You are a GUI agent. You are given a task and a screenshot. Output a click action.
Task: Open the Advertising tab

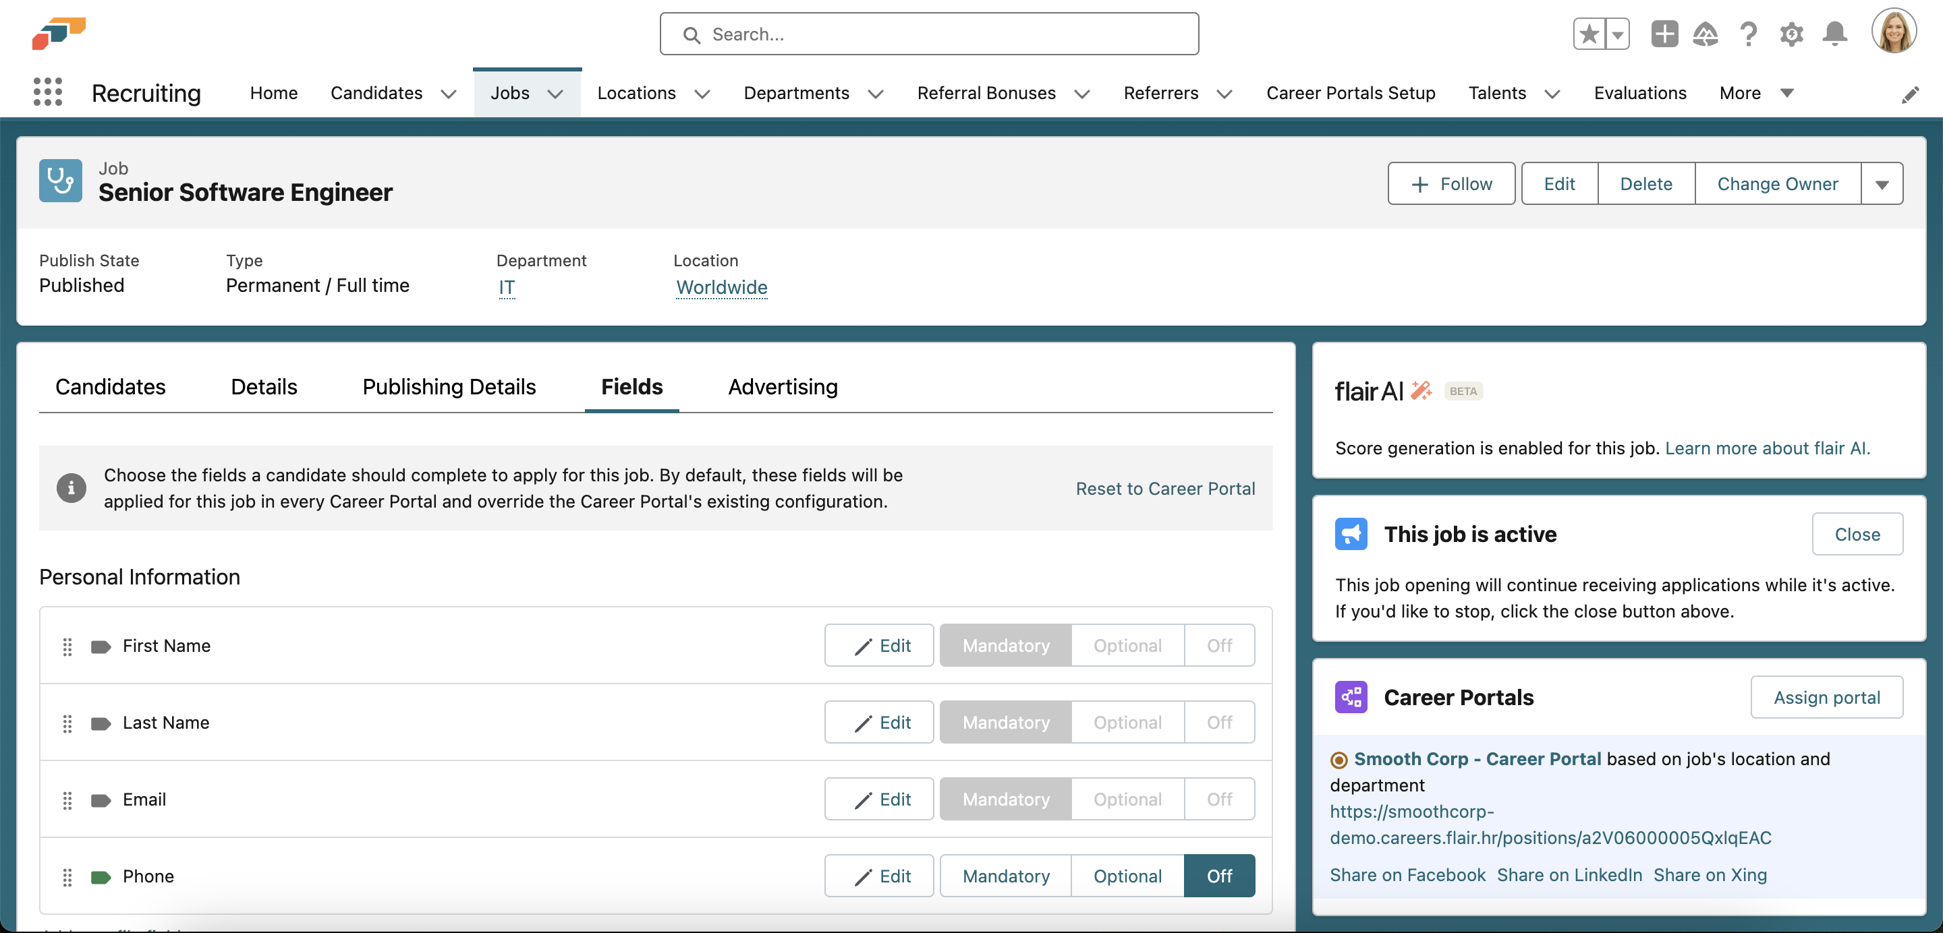782,386
